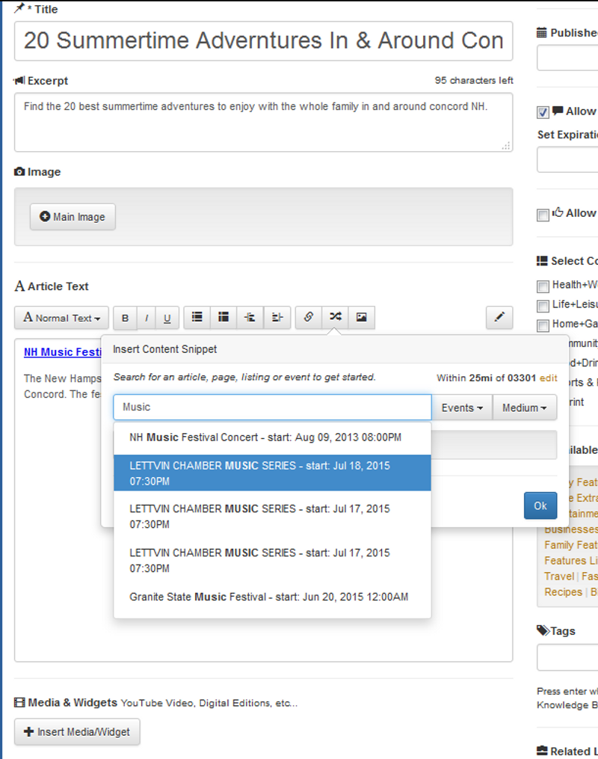The width and height of the screenshot is (598, 759).
Task: Click the outdent icon in the toolbar
Action: coord(250,318)
